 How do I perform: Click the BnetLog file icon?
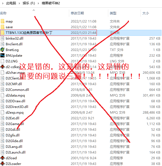[2, 50]
